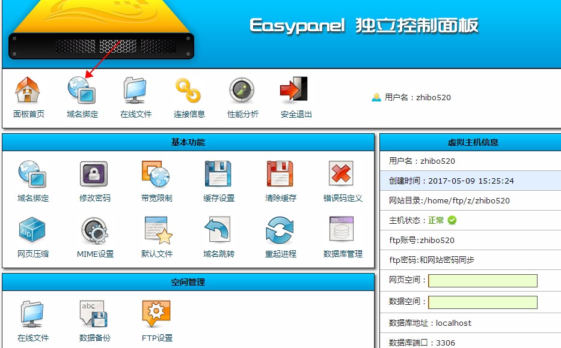Screen dimensions: 561x348
Task: Open the 面板首页 home icon
Action: click(28, 91)
